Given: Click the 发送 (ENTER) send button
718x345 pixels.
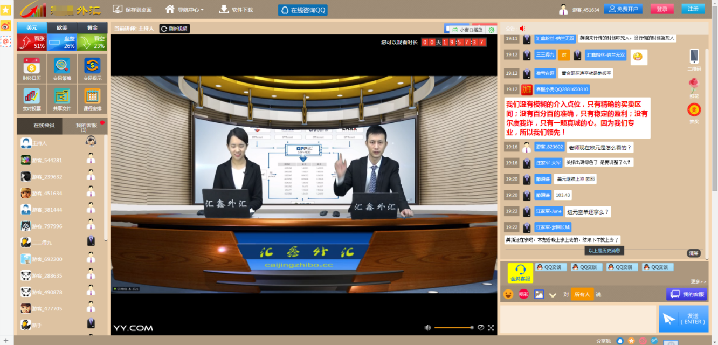Looking at the screenshot, I should point(684,319).
